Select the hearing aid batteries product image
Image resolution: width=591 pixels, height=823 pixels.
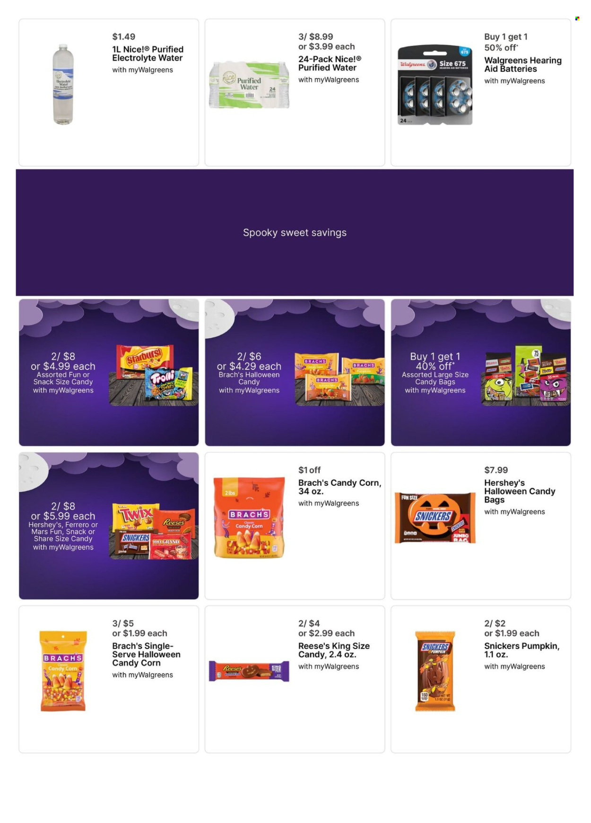(x=435, y=85)
